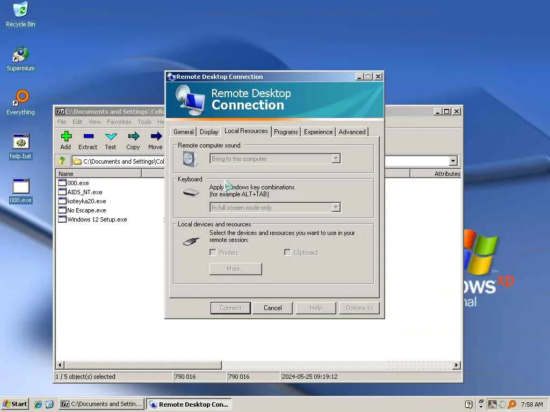Switch to the Advanced tab
This screenshot has width=550, height=412.
[x=352, y=132]
